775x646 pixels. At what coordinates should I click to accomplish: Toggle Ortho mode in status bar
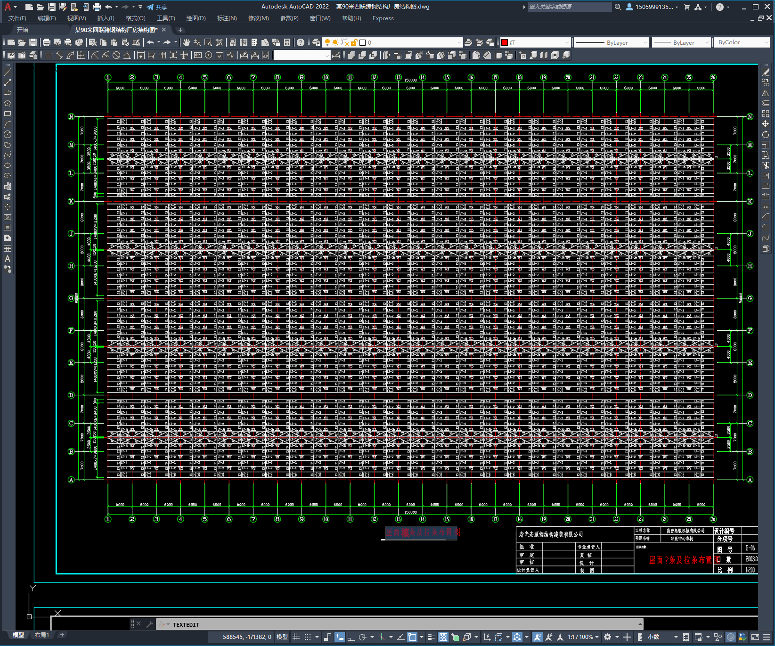coord(351,637)
